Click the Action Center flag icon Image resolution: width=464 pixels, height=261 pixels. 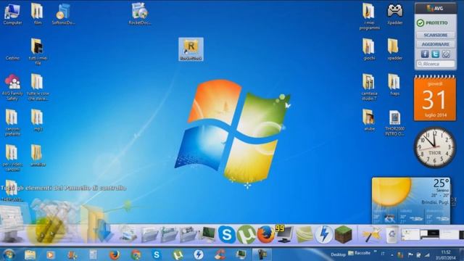coord(410,254)
